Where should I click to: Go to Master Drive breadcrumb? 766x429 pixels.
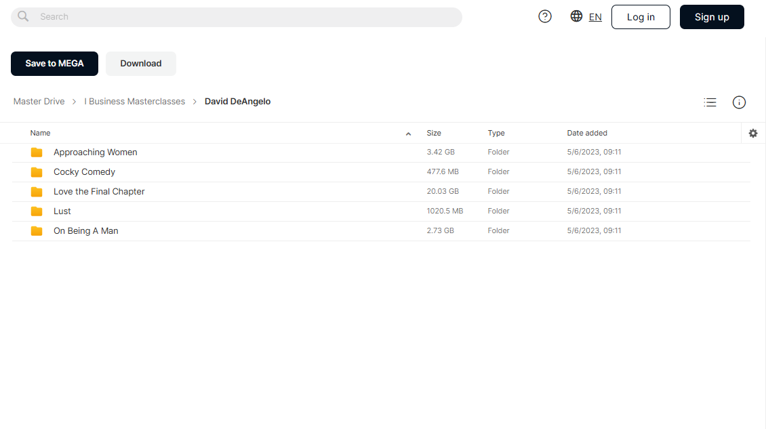[39, 102]
